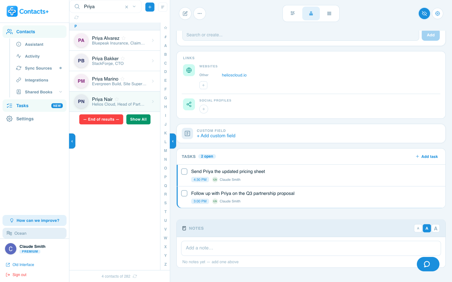The image size is (452, 282).
Task: Open Priya Alvarez row chevron
Action: click(153, 40)
